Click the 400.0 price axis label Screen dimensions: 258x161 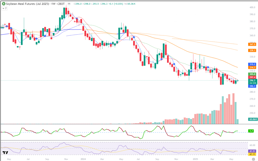pos(252,7)
